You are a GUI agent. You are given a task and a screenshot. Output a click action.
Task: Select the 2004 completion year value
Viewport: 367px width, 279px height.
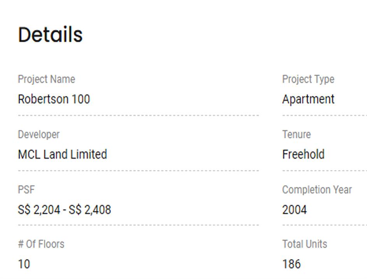(294, 210)
